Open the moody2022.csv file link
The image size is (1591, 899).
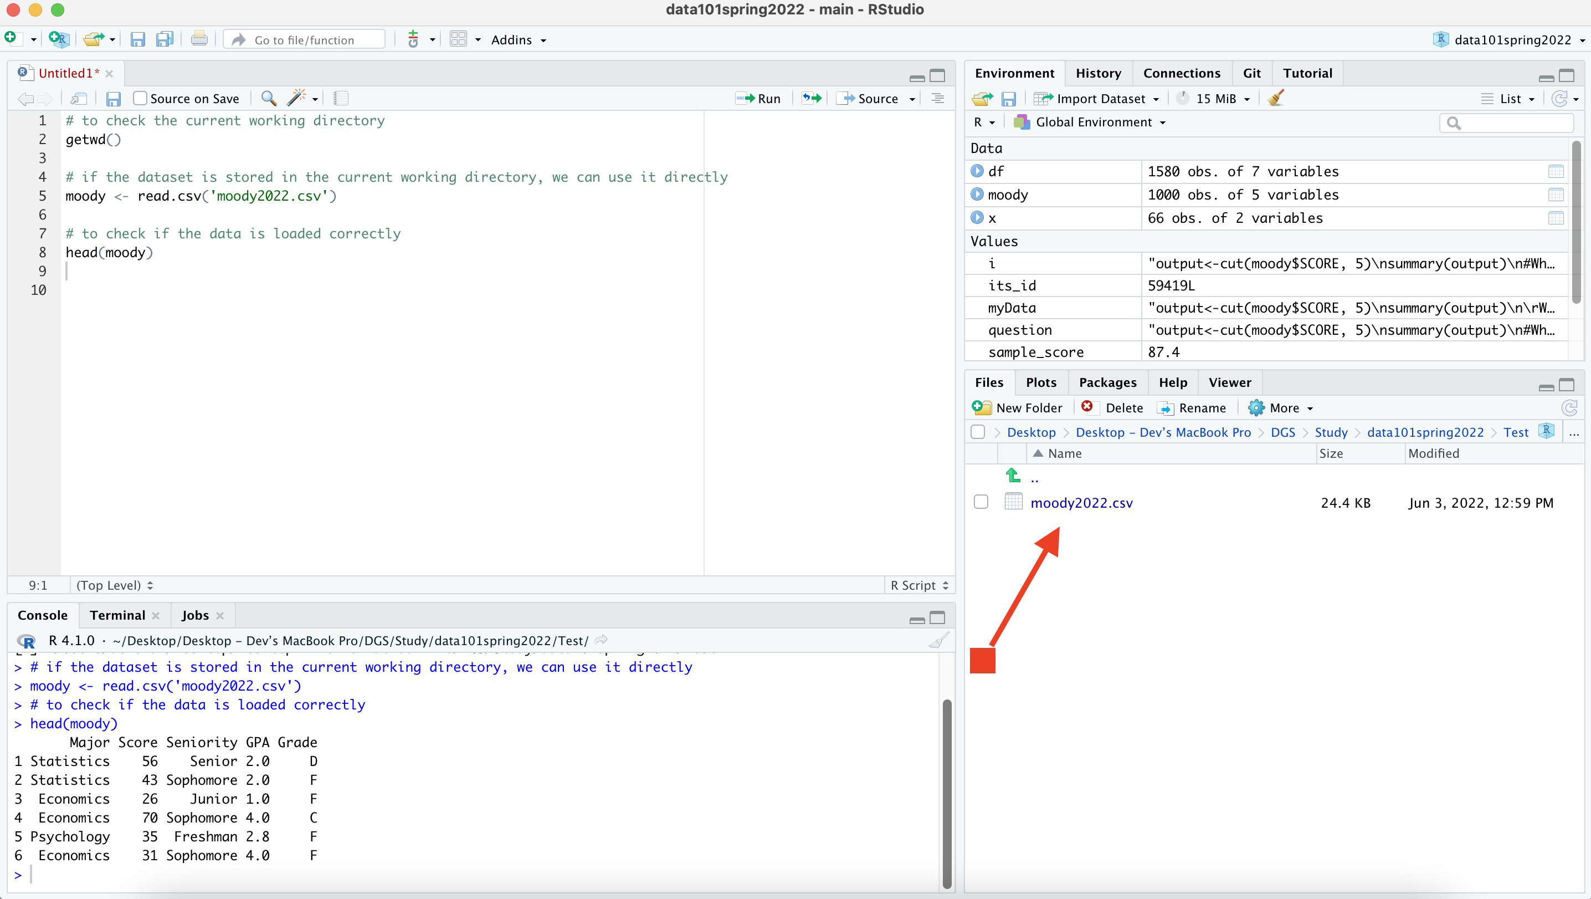click(1081, 502)
